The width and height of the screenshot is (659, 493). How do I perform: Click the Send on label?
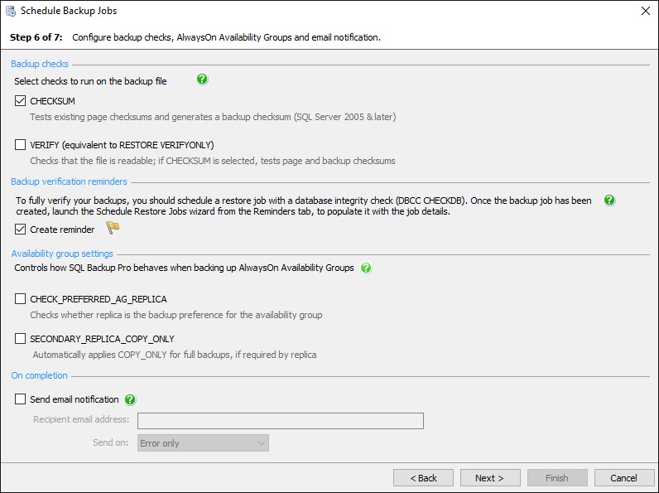(x=111, y=442)
